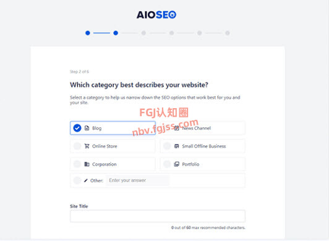Choose the Portfolio radio button

pos(167,164)
